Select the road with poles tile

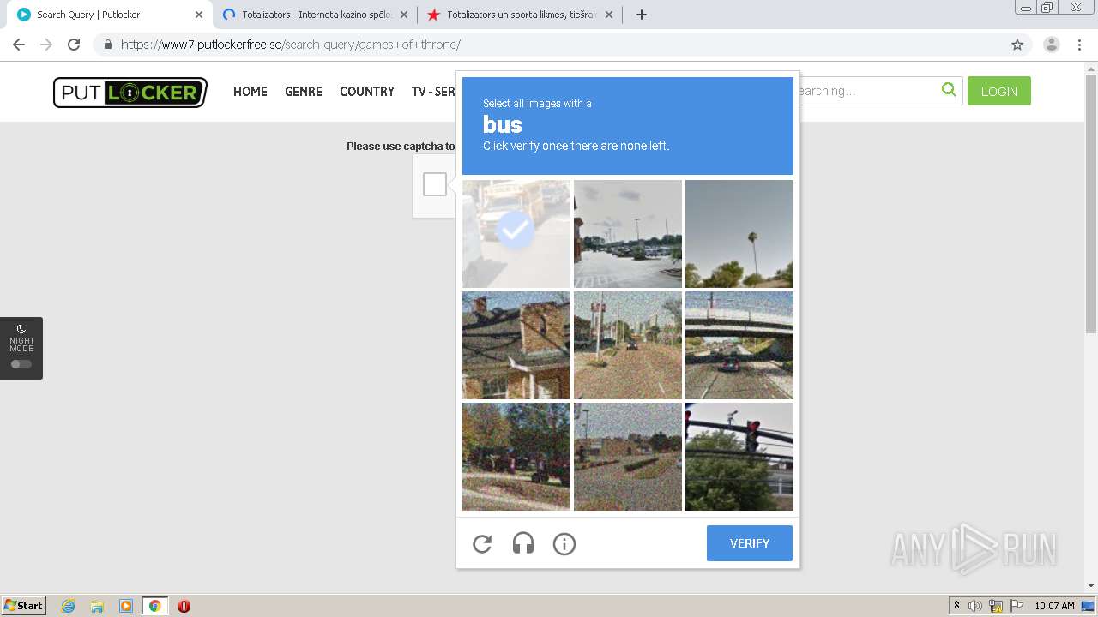tap(628, 345)
